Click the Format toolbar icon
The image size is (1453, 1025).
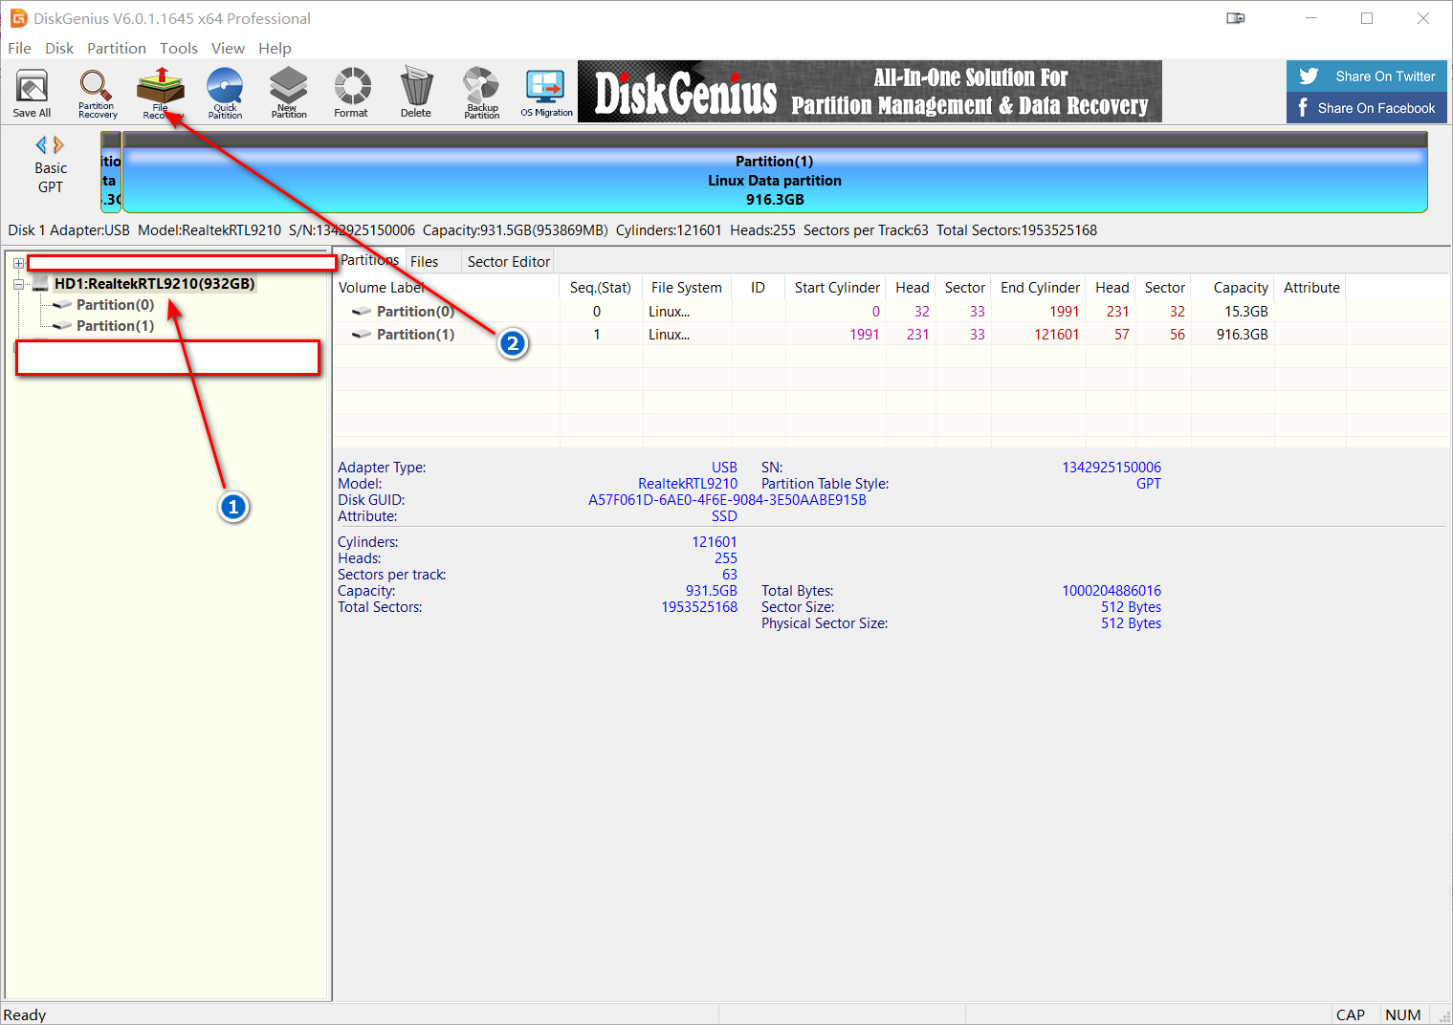pyautogui.click(x=351, y=94)
